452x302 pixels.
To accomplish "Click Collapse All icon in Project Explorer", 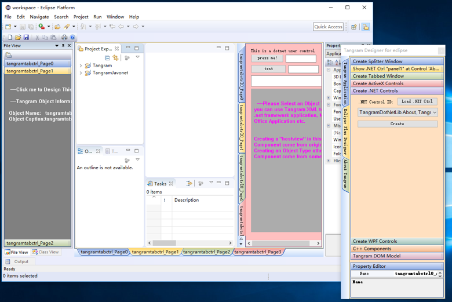I will [x=107, y=58].
